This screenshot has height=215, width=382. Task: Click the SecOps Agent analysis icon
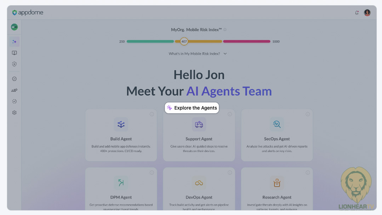(277, 124)
